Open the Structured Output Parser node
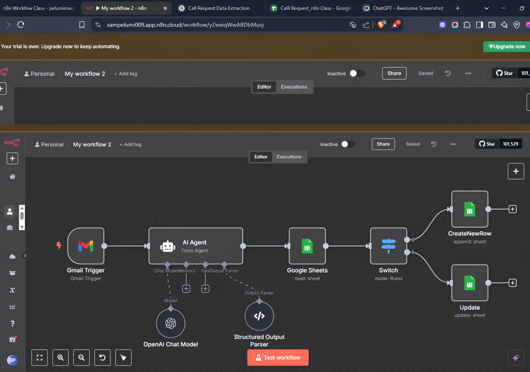 259,316
